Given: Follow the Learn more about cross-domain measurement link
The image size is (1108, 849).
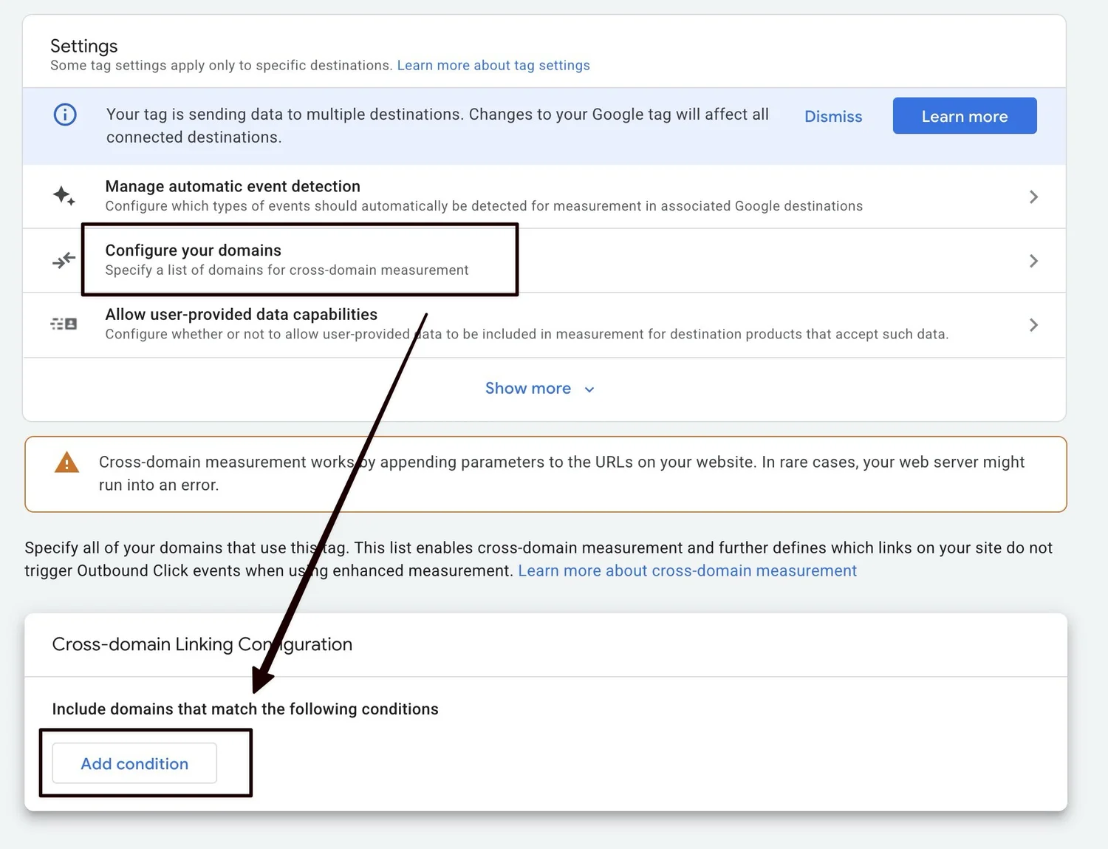Looking at the screenshot, I should coord(687,570).
